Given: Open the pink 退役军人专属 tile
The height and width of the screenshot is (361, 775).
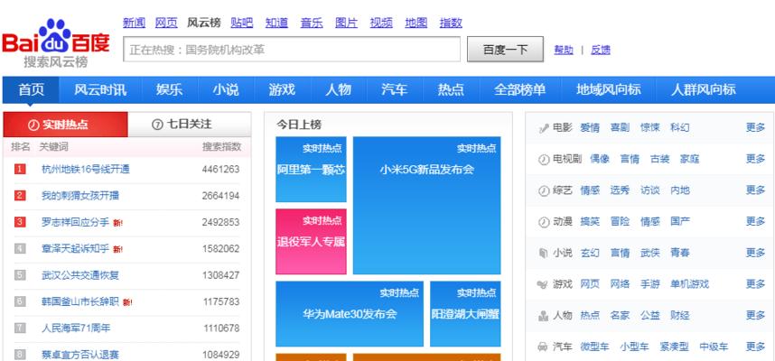Looking at the screenshot, I should [311, 242].
